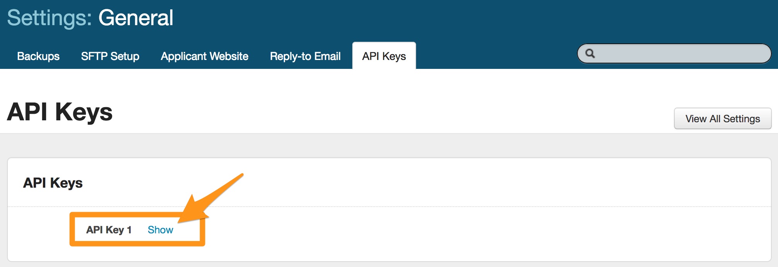Click the Settings: text in header
This screenshot has height=267, width=778.
coord(49,18)
